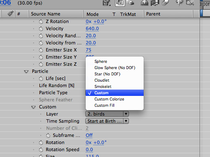
Task: Click the label tag column icon
Action: 10,13
